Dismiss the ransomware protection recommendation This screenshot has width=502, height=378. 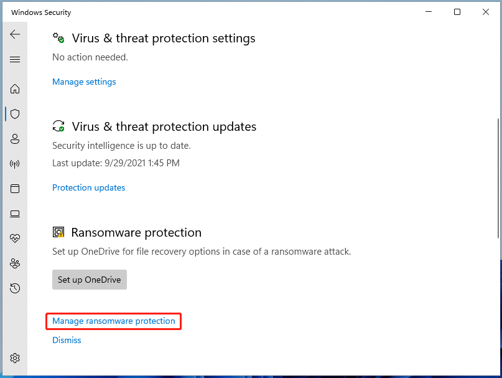[67, 340]
